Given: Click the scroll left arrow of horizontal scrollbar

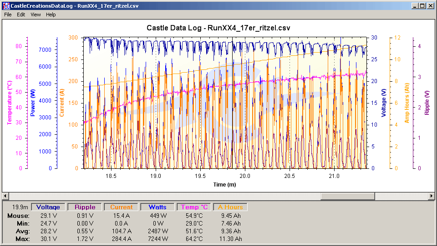Looking at the screenshot, I should [x=5, y=196].
